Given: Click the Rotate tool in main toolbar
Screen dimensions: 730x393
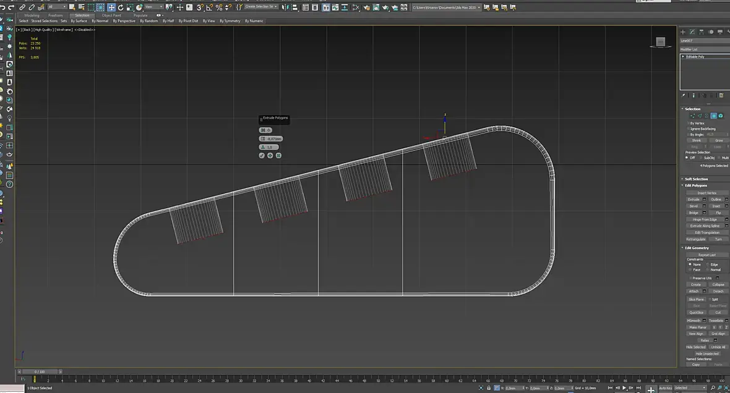Looking at the screenshot, I should click(120, 7).
